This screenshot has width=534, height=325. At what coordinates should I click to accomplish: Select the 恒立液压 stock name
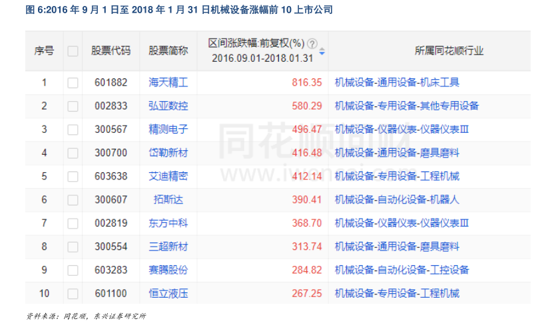(x=168, y=294)
